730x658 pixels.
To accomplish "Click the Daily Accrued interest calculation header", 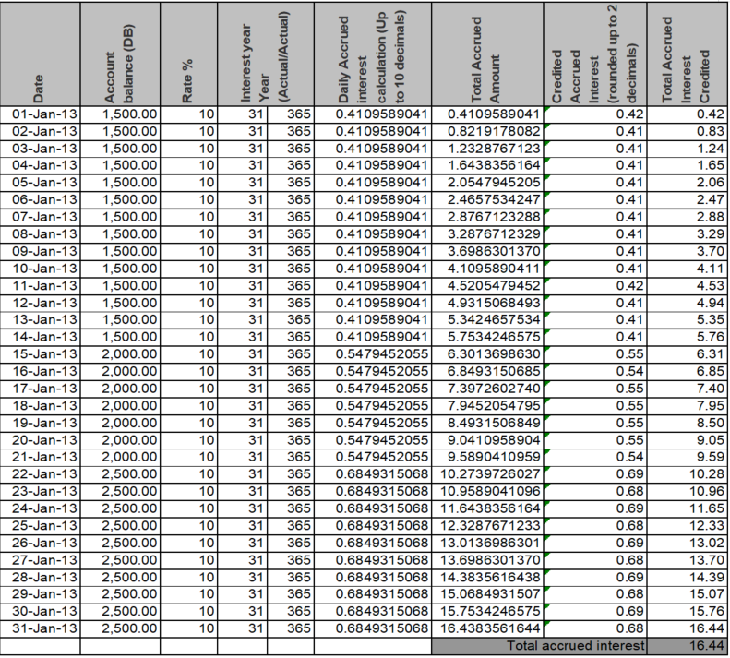I will (372, 54).
